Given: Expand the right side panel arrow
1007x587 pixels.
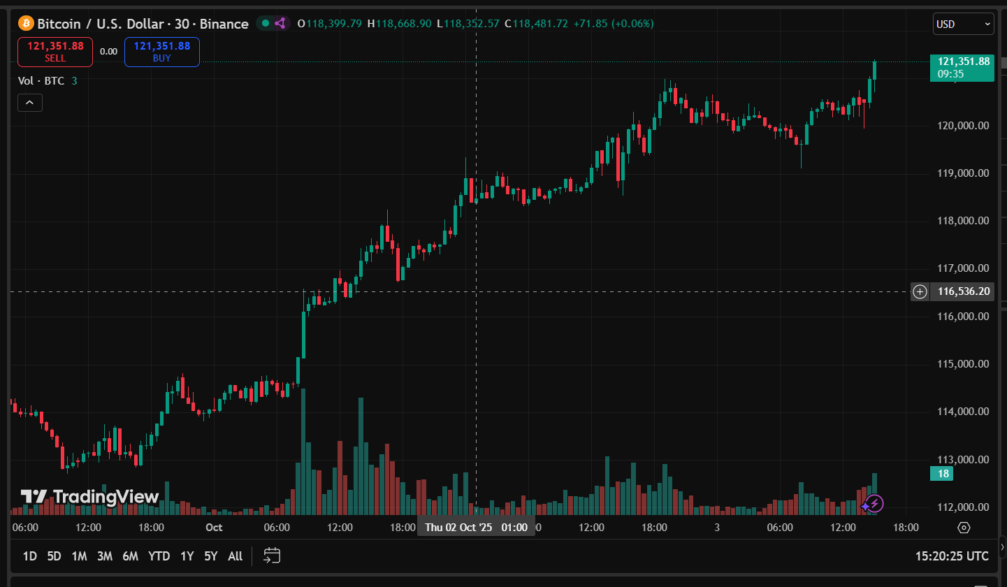Looking at the screenshot, I should (x=1003, y=547).
